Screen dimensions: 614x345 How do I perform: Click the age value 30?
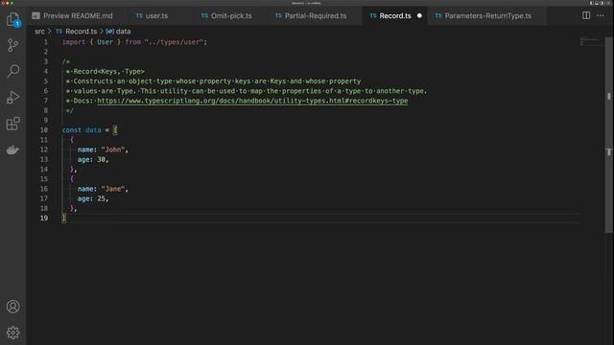(x=101, y=159)
